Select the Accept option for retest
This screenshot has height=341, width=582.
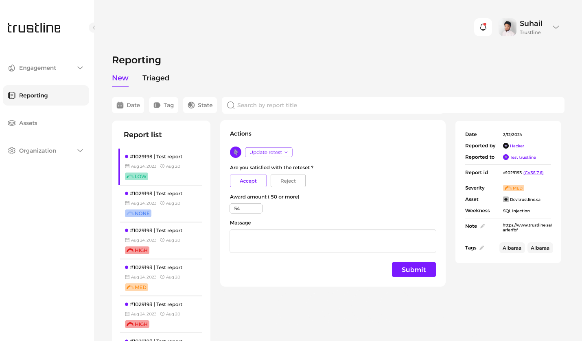point(248,181)
